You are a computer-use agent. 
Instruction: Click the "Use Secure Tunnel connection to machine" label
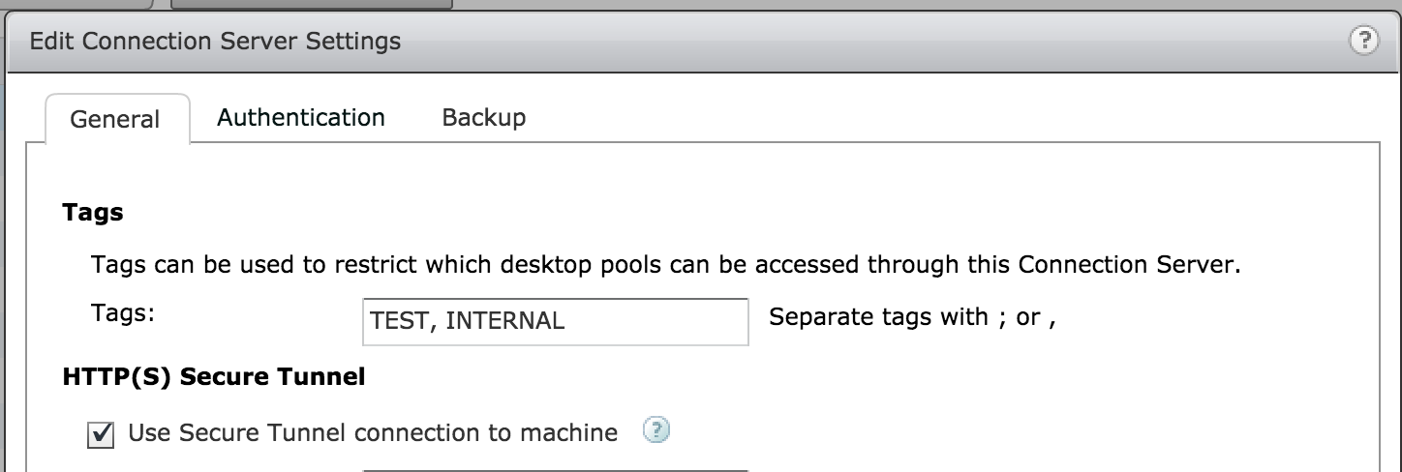pos(373,432)
